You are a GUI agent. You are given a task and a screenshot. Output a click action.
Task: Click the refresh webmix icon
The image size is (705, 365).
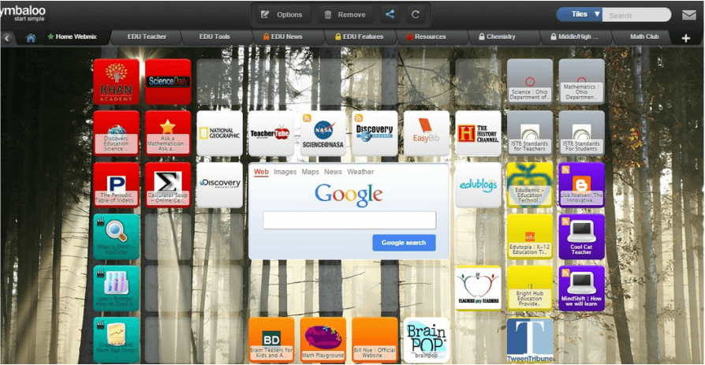[416, 15]
